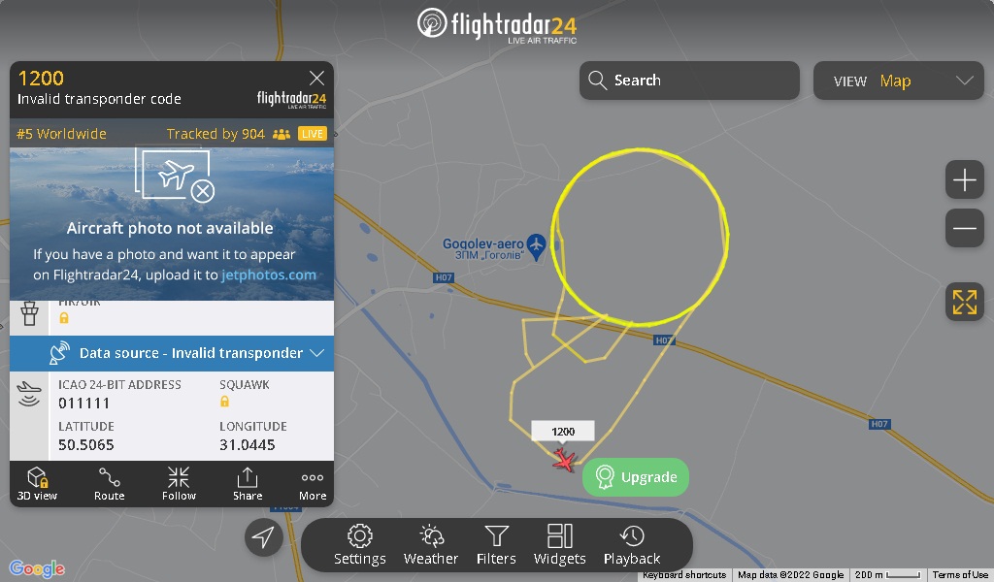Open the Filters panel
The width and height of the screenshot is (994, 582).
[496, 544]
